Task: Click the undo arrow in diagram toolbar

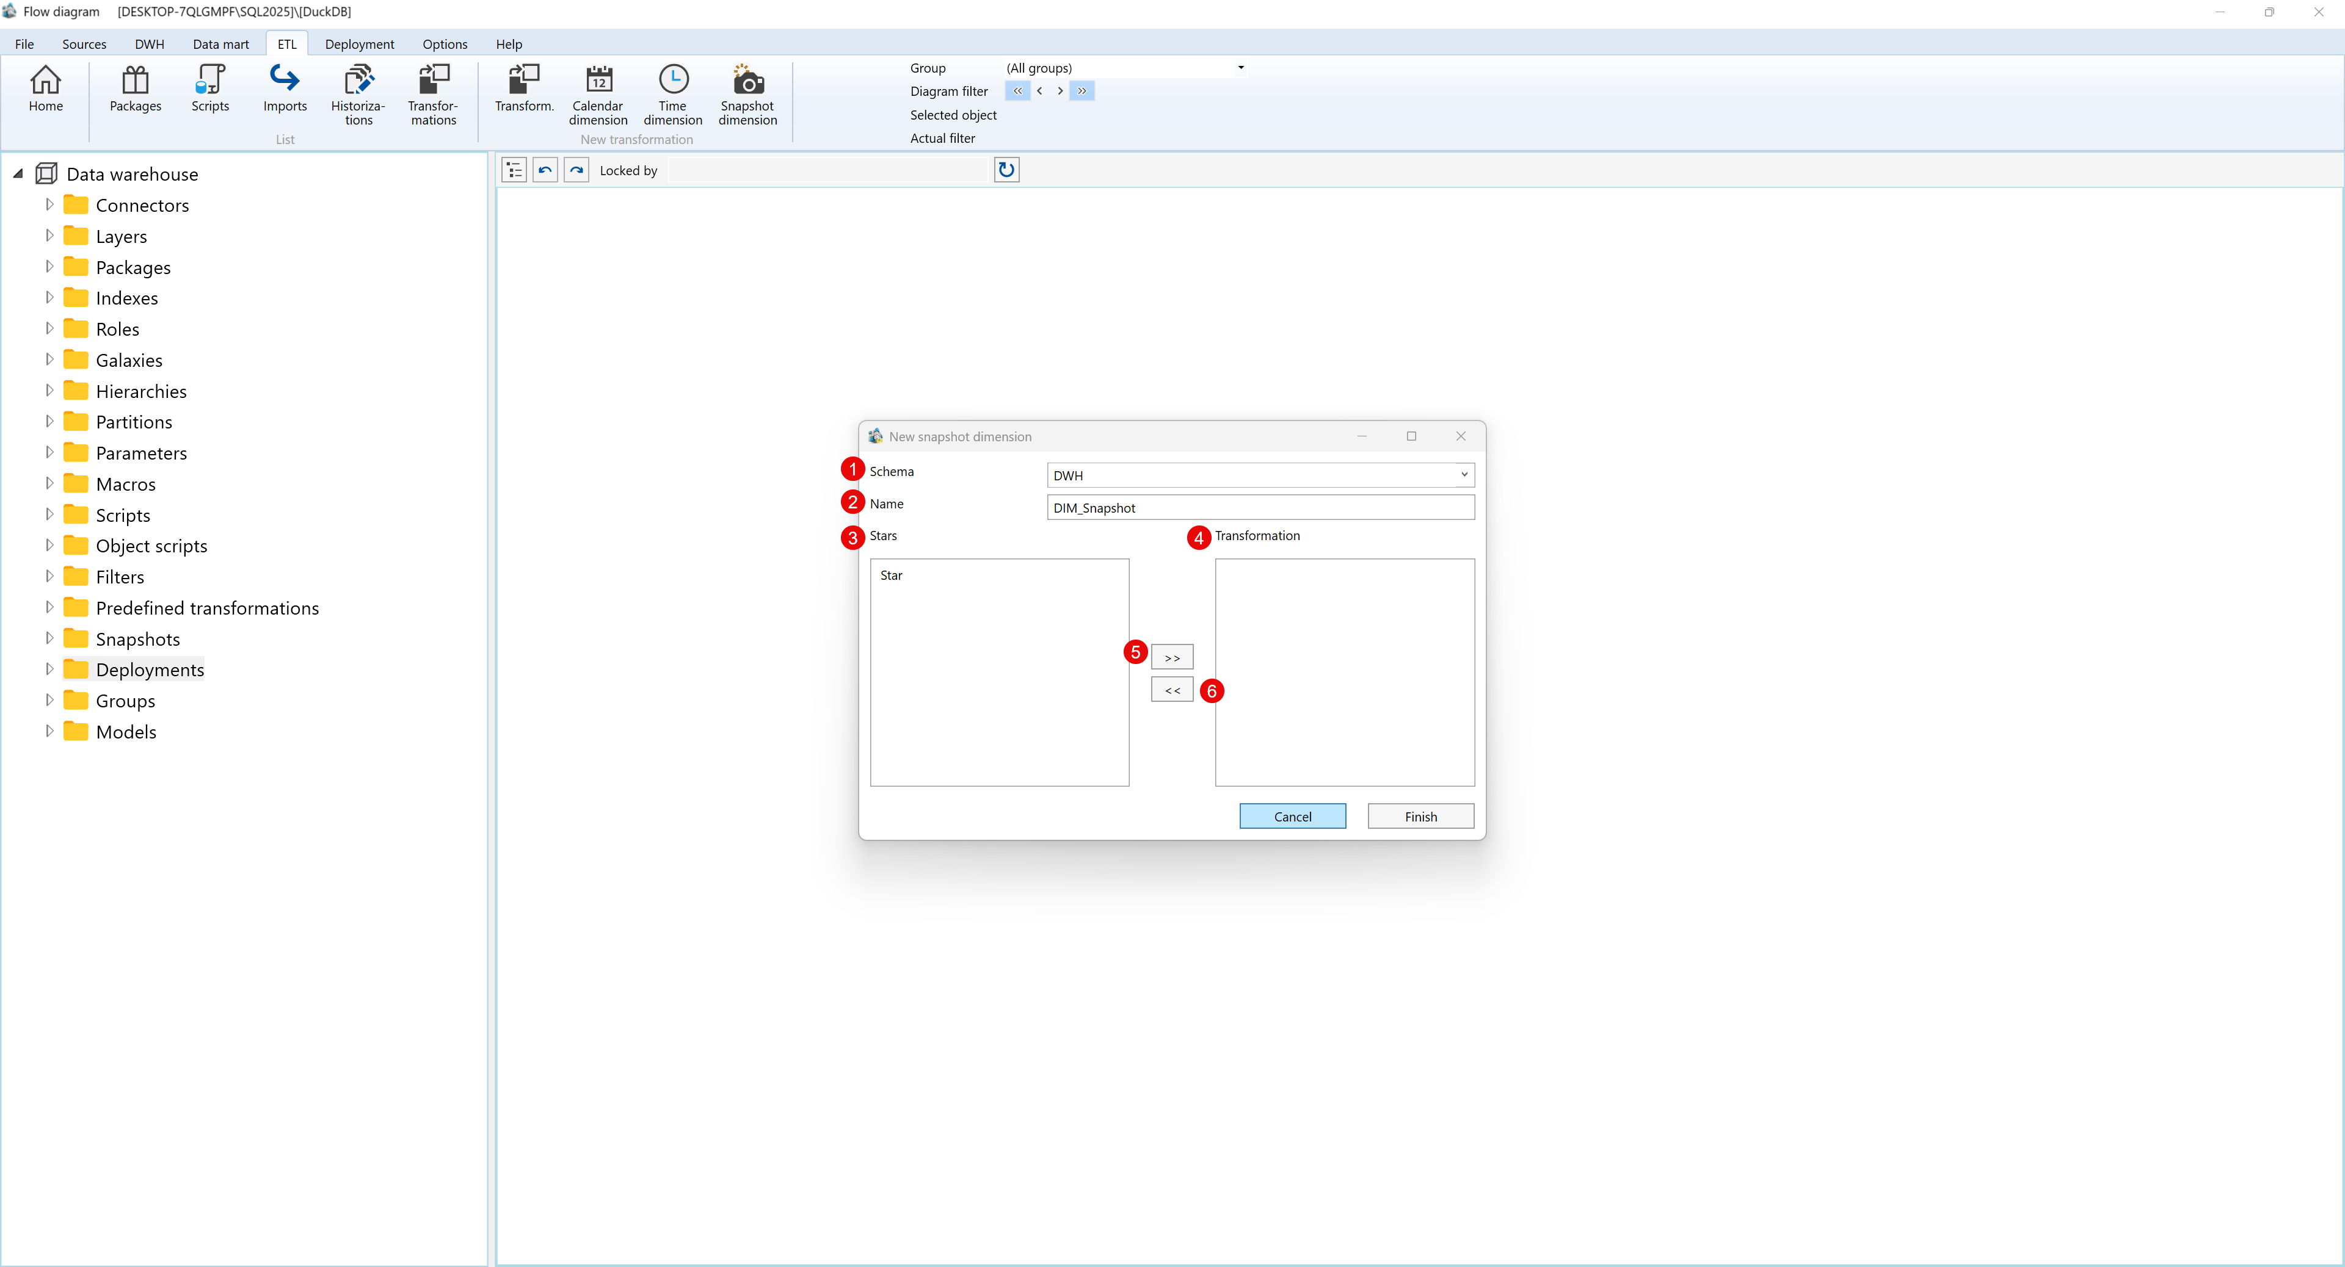Action: pyautogui.click(x=544, y=170)
